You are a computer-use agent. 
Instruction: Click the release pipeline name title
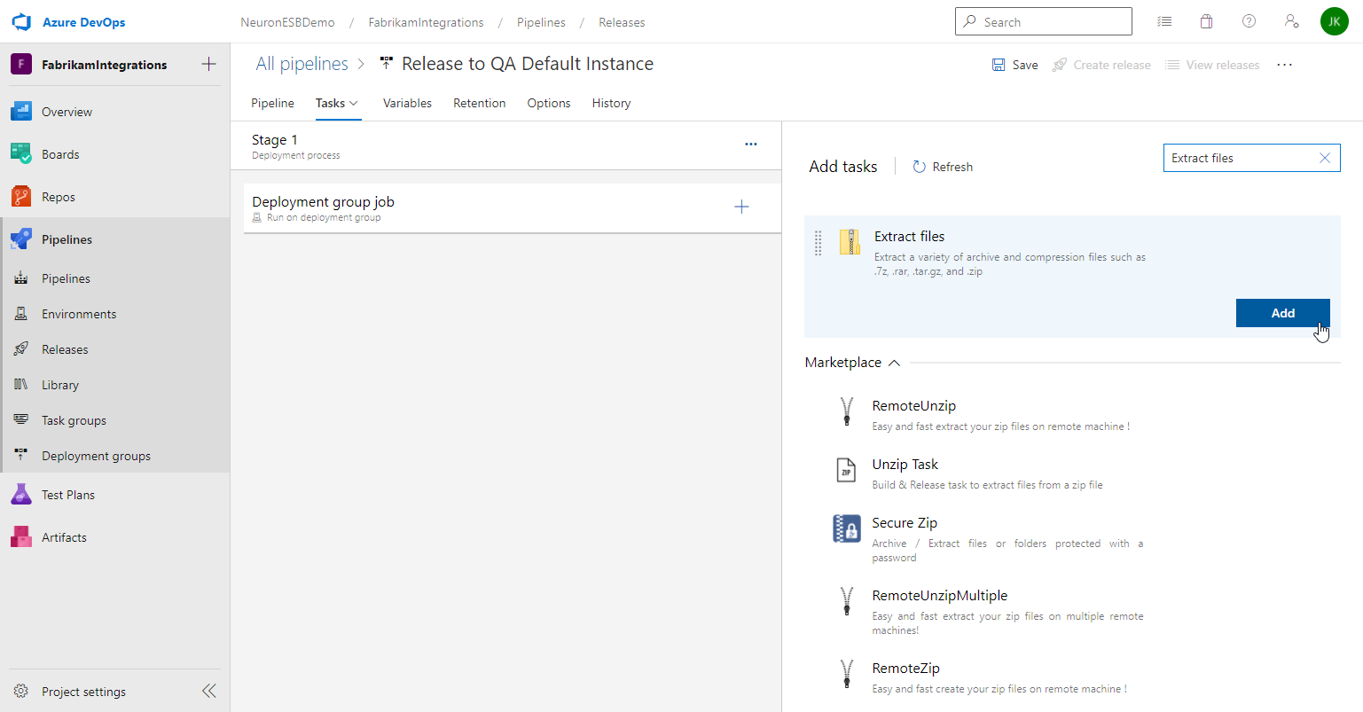coord(528,64)
